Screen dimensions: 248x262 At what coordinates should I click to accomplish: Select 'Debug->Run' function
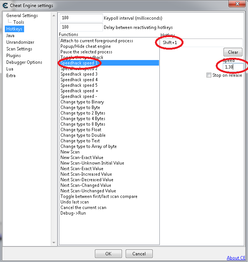(x=109, y=213)
